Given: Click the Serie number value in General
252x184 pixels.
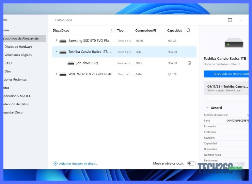Looking at the screenshot, I should (238, 121).
